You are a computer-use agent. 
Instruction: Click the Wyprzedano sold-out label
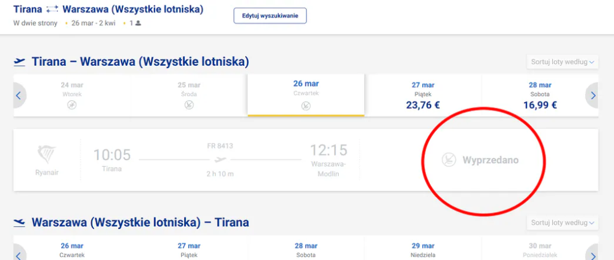click(x=490, y=160)
